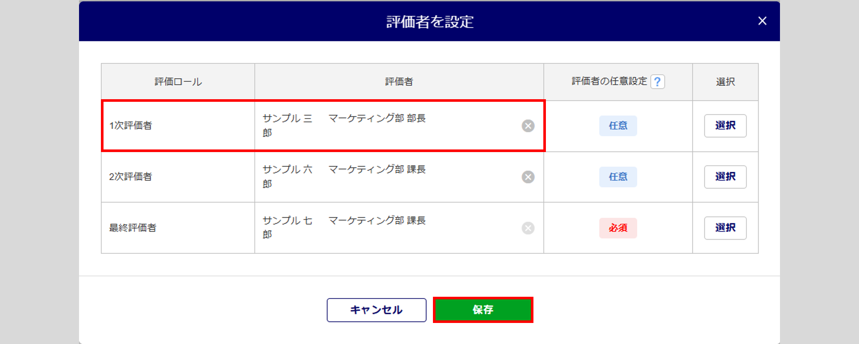Viewport: 859px width, 344px height.
Task: Remove サンプル 三郎 from 1次評価者 row
Action: click(528, 126)
